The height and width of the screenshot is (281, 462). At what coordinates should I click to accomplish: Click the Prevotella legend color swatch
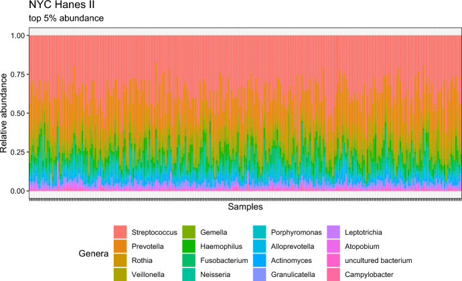pyautogui.click(x=121, y=246)
